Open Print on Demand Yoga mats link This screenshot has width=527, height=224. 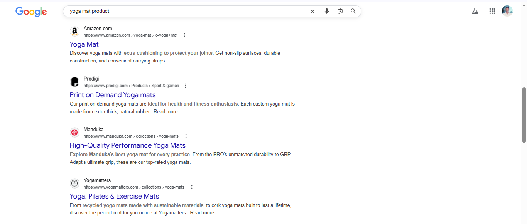(x=112, y=95)
